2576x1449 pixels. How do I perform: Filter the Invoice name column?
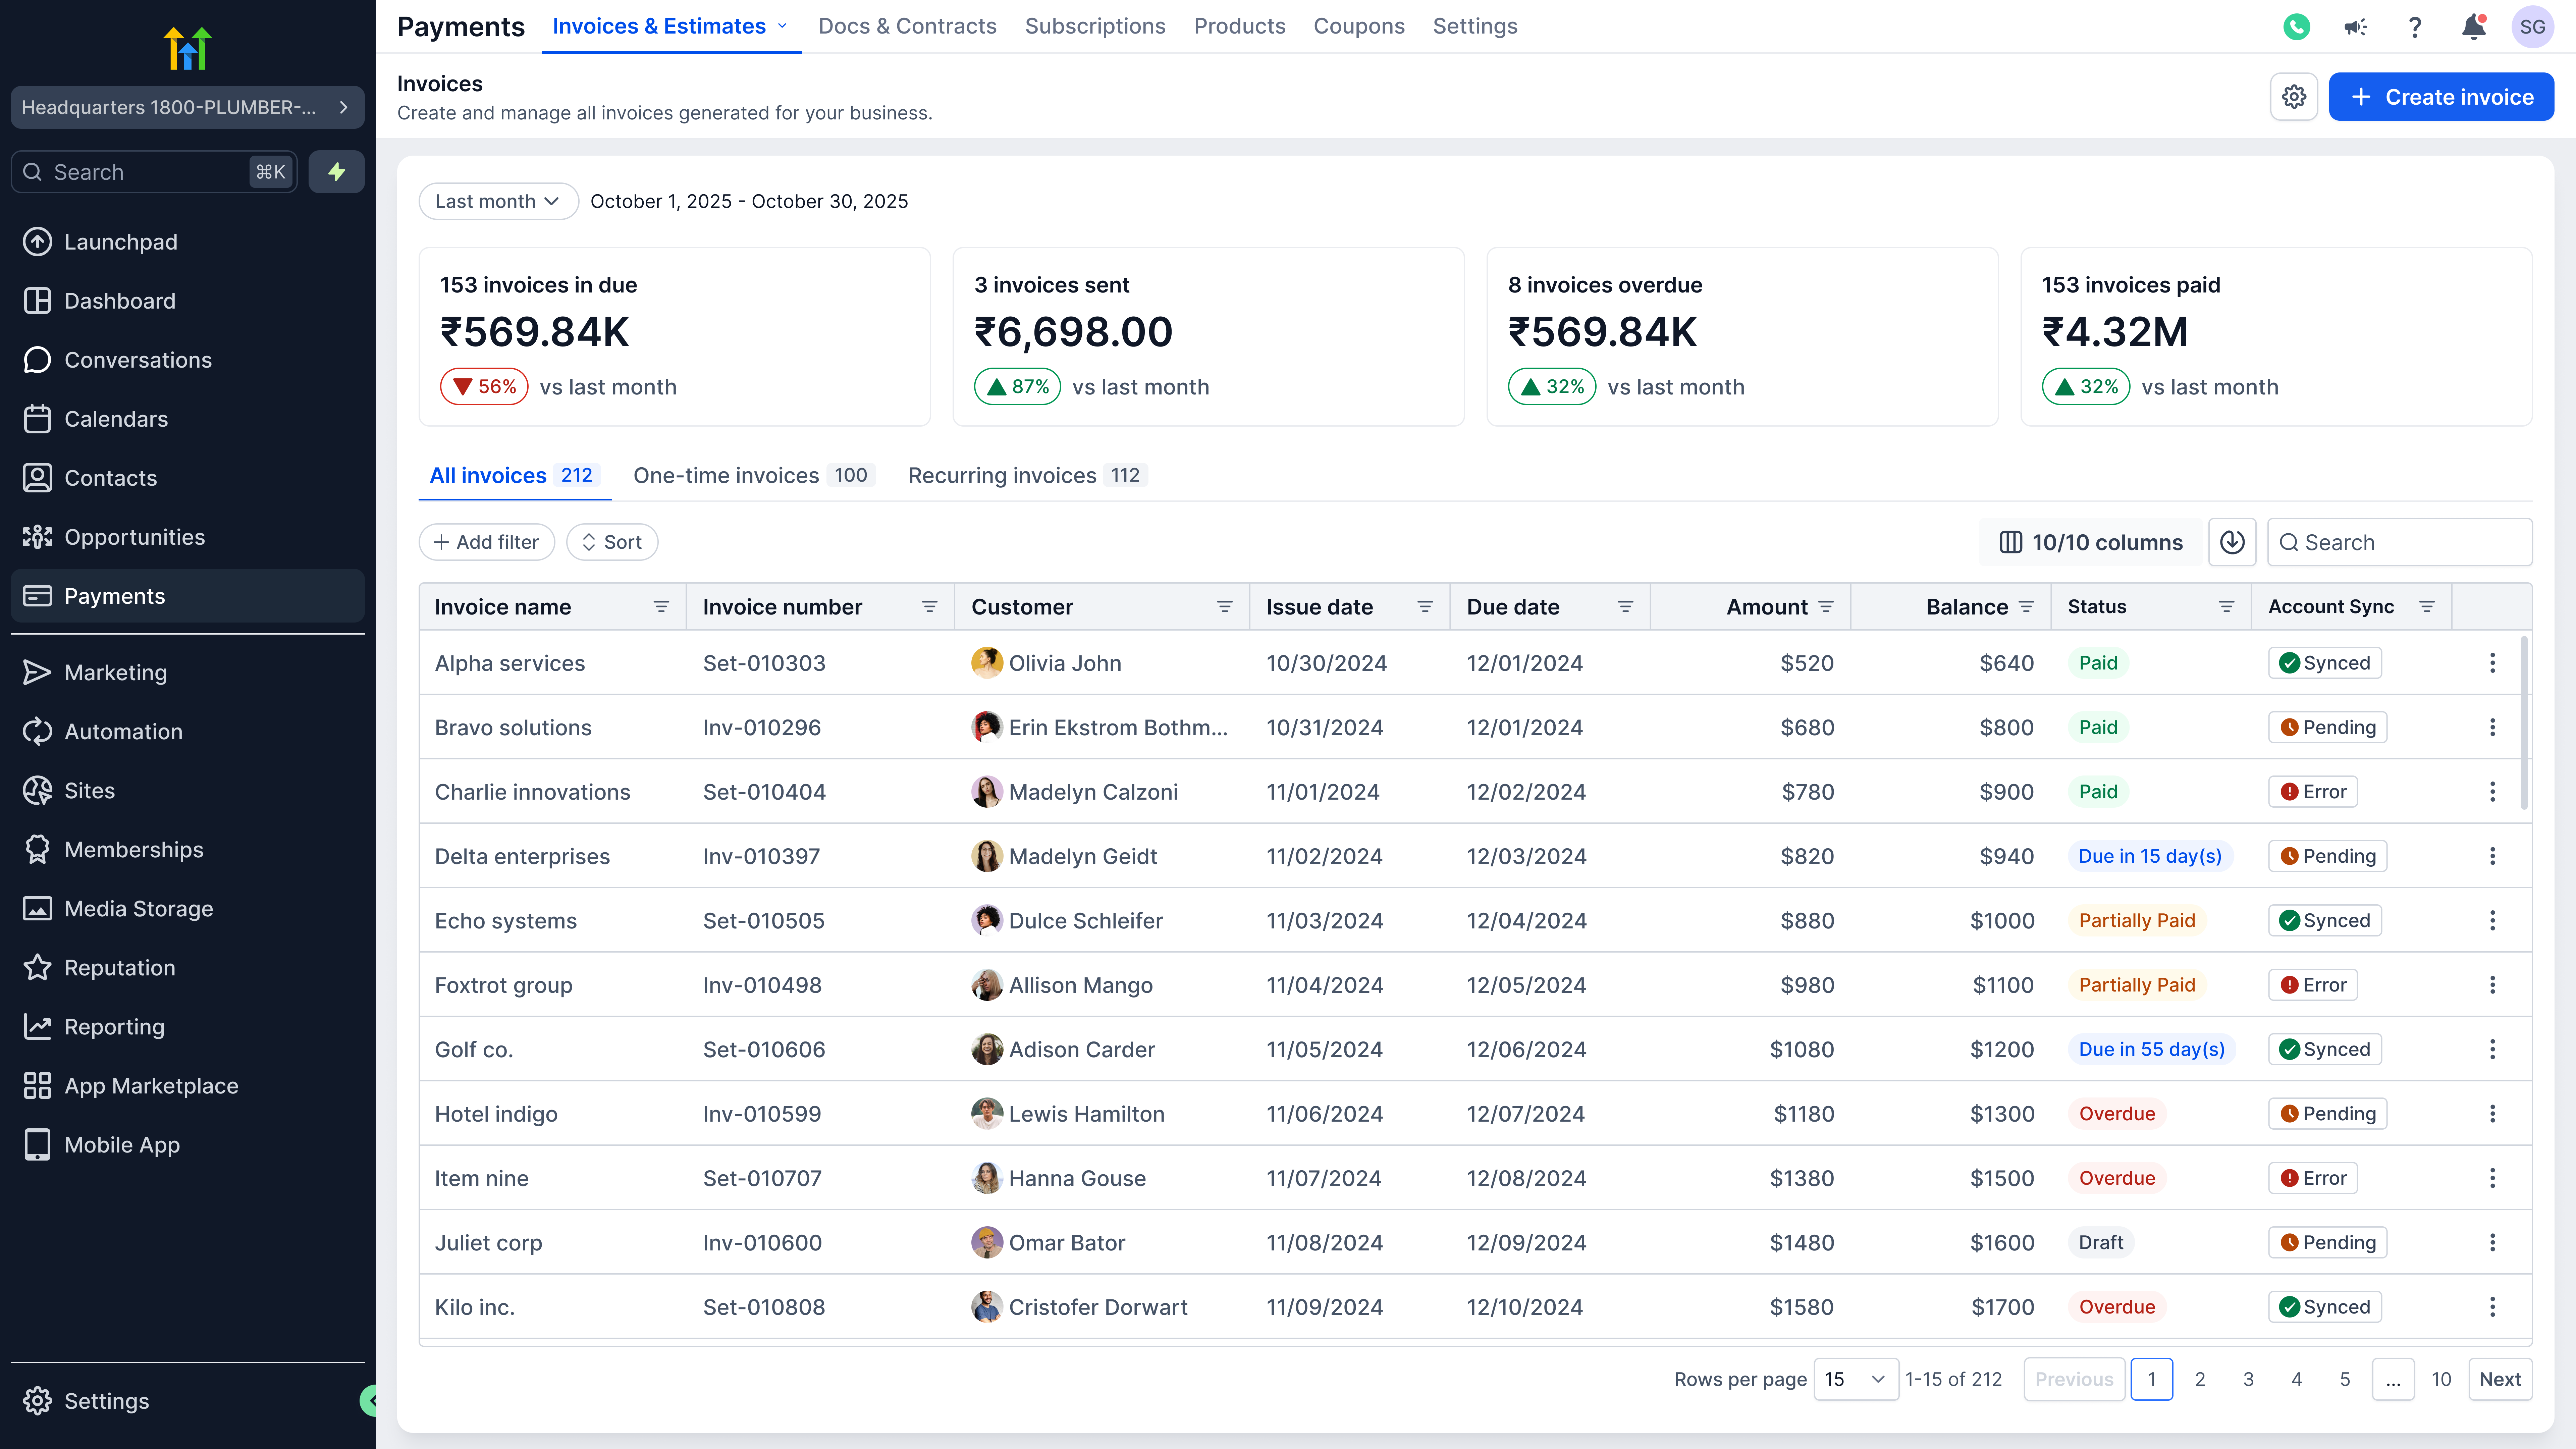(661, 607)
